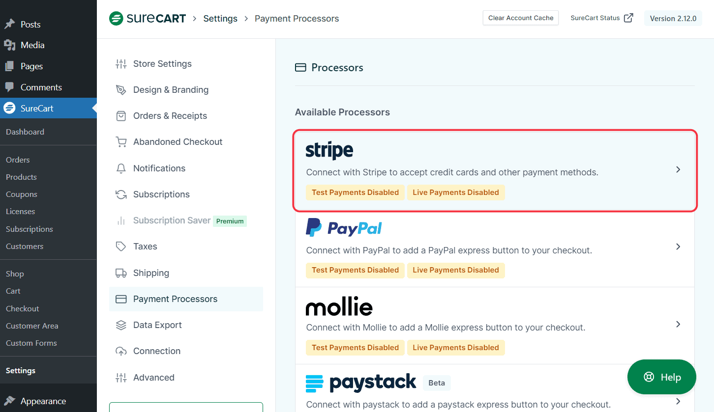The image size is (714, 412).
Task: Click the Pages icon in the WordPress menu
Action: point(9,66)
